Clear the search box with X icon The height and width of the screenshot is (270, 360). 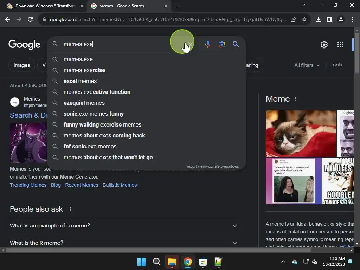click(x=190, y=44)
